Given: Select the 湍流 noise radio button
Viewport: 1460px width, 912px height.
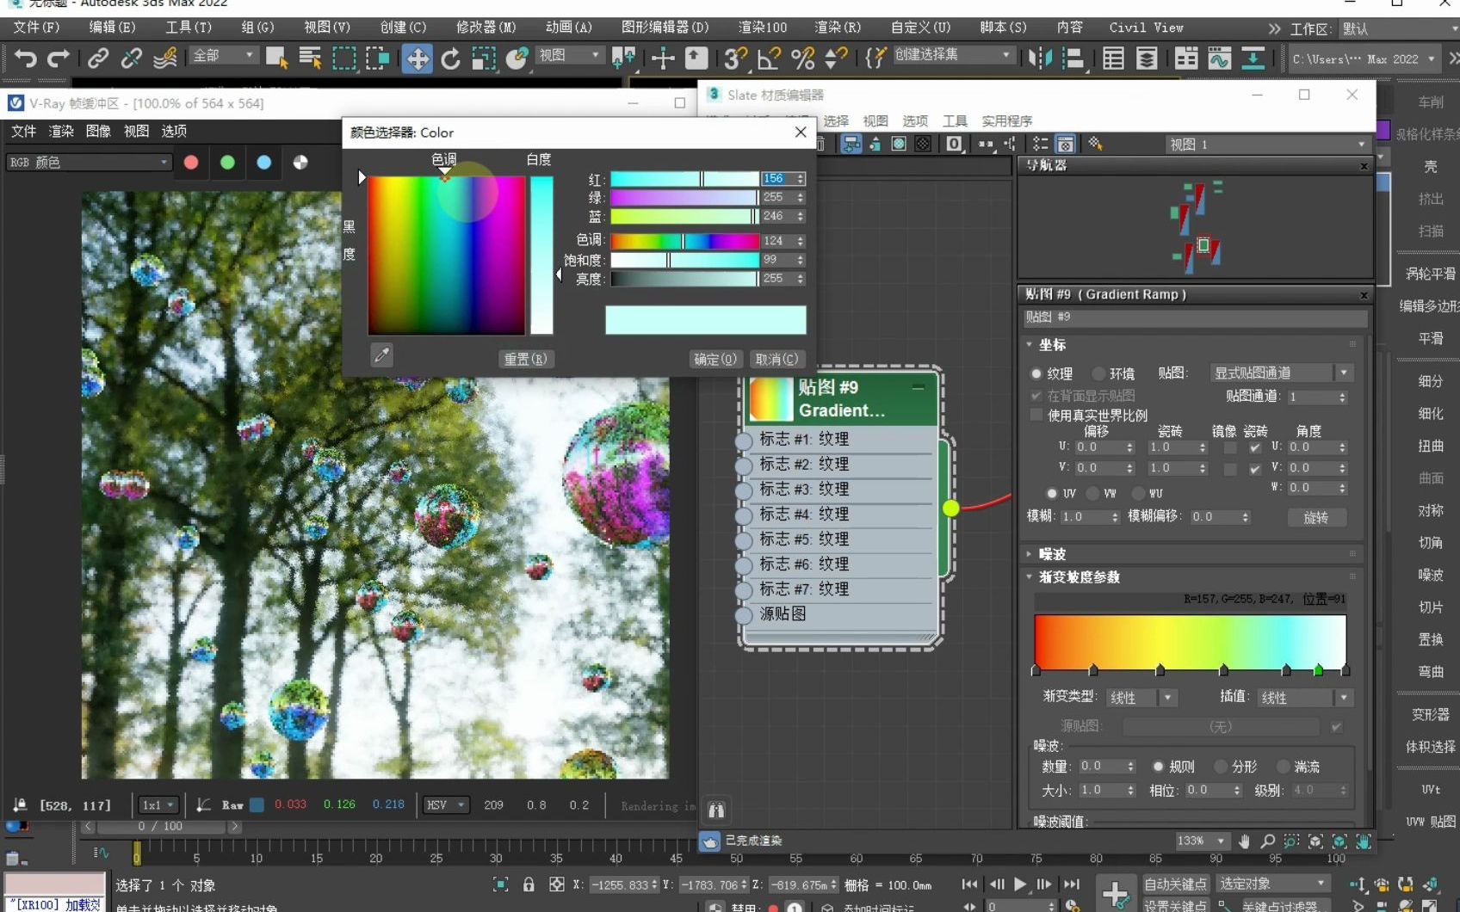Looking at the screenshot, I should (x=1284, y=766).
